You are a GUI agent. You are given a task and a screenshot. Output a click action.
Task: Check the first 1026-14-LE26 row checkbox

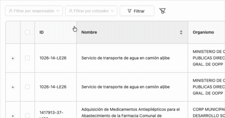(27, 58)
